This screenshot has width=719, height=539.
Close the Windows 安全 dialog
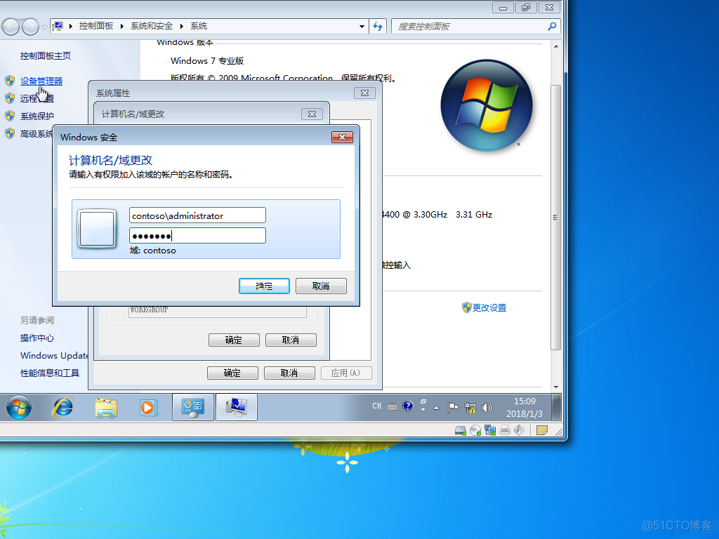point(342,137)
